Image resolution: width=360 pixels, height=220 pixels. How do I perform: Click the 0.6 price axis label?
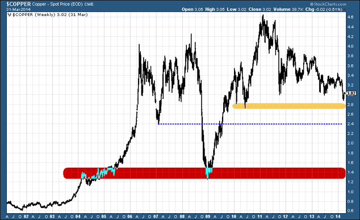350,210
